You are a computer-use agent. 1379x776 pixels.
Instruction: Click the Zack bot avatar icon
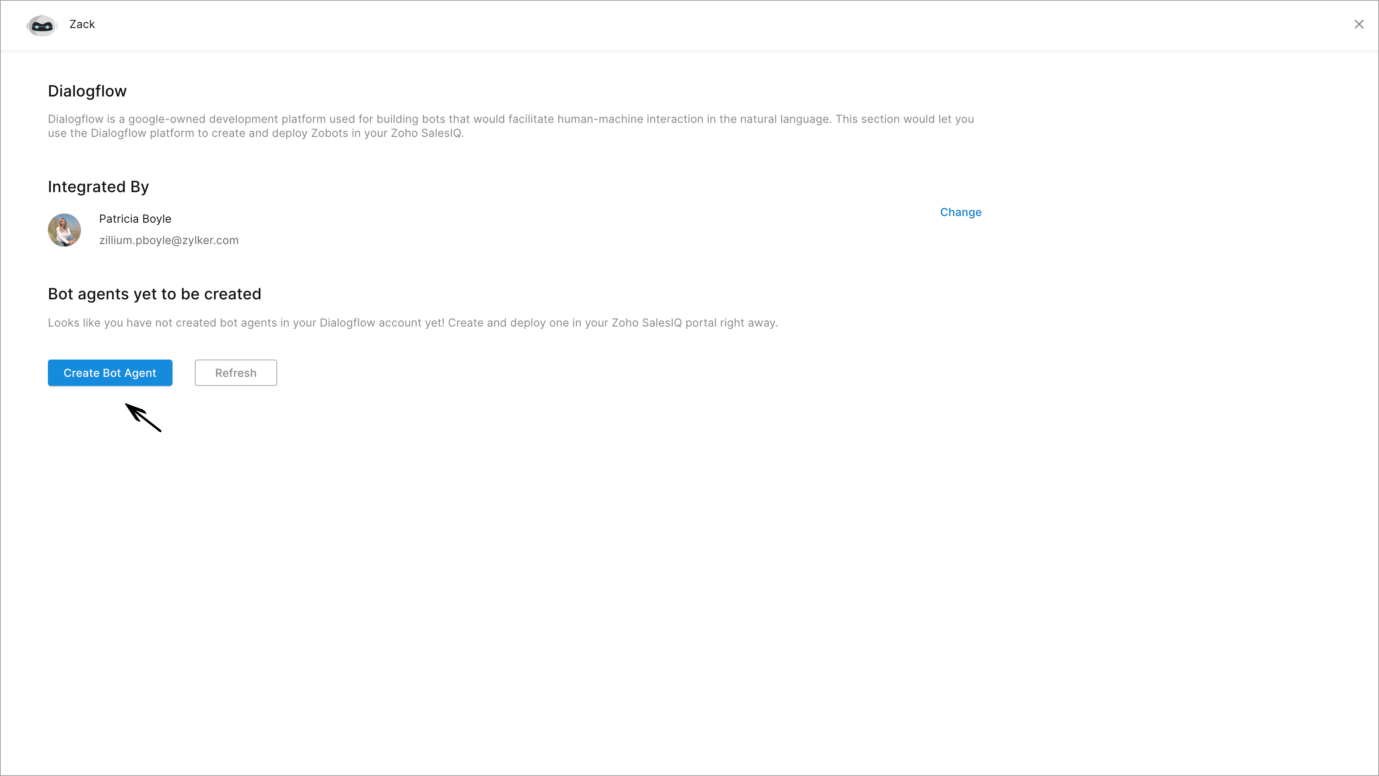pyautogui.click(x=42, y=25)
